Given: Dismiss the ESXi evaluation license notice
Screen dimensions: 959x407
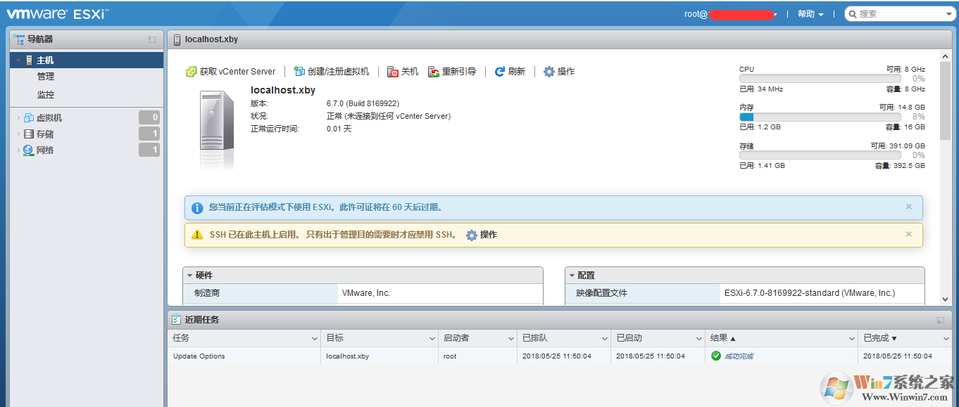Looking at the screenshot, I should 908,207.
